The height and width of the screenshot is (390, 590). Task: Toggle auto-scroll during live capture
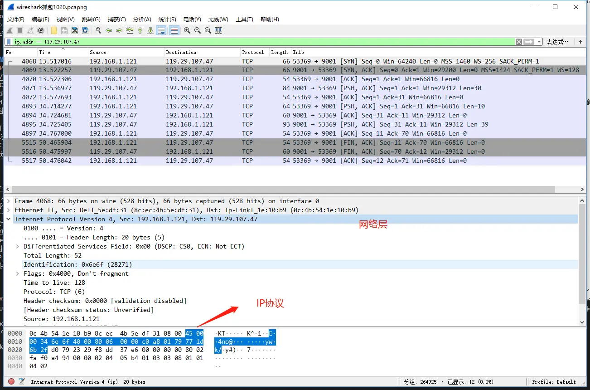click(161, 30)
